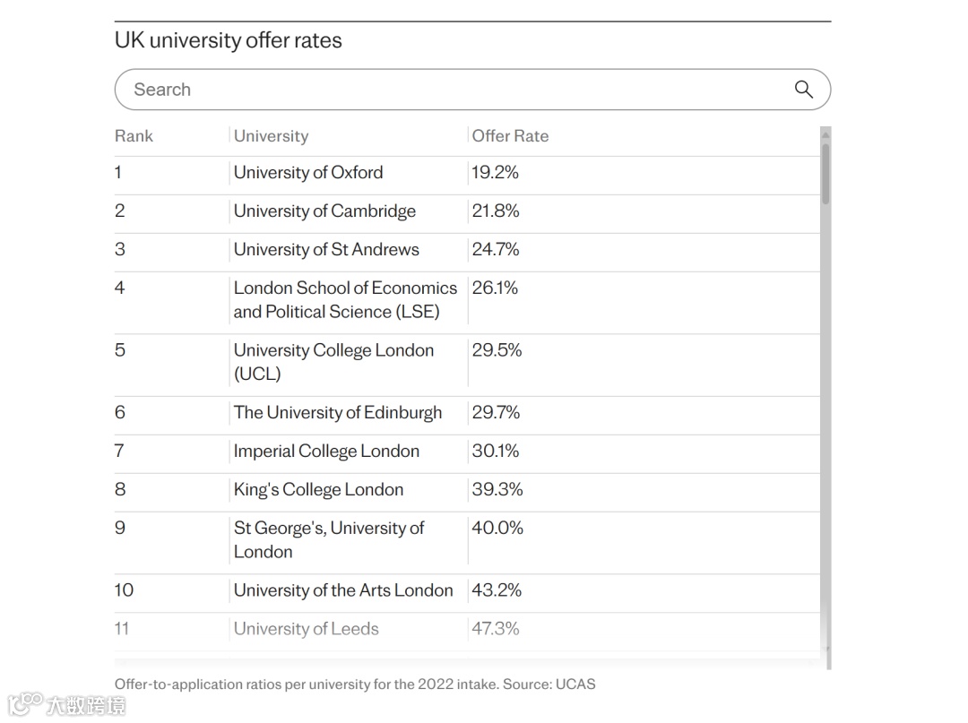Click the 19.2% offer rate cell

pyautogui.click(x=496, y=172)
